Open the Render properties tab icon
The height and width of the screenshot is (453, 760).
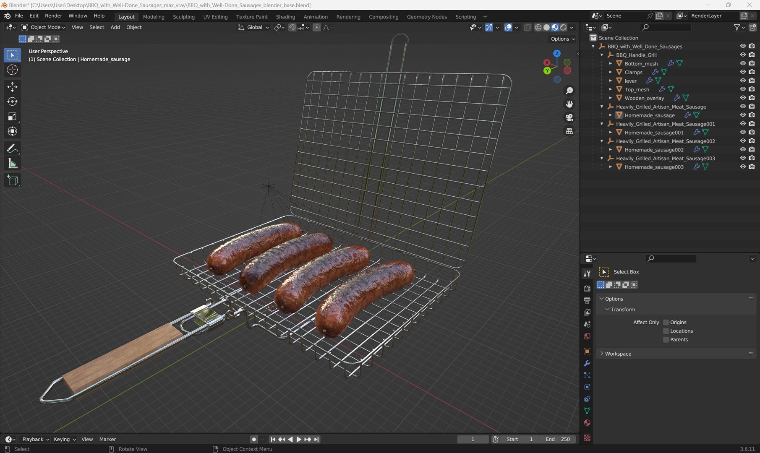pos(587,288)
